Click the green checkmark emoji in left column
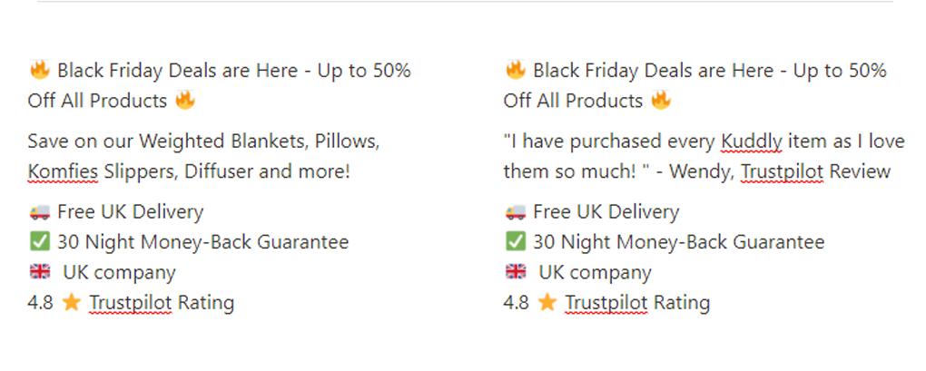The height and width of the screenshot is (371, 926). coord(40,241)
